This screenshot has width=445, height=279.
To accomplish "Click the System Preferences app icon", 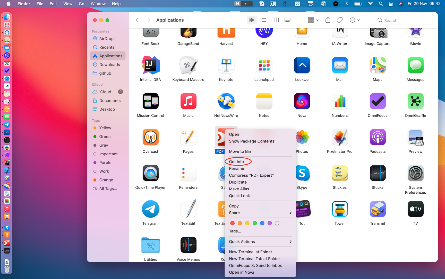I will [x=415, y=173].
